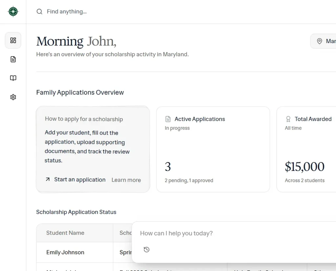This screenshot has height=271, width=336.
Task: Click the Across 2 students text
Action: (304, 180)
